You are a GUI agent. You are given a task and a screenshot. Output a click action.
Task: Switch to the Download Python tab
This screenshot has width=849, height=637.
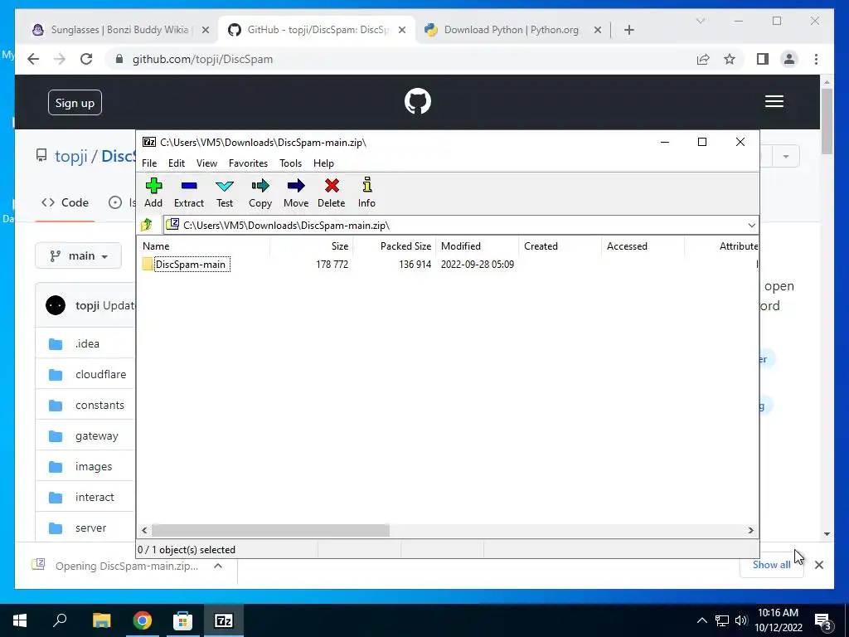point(511,30)
